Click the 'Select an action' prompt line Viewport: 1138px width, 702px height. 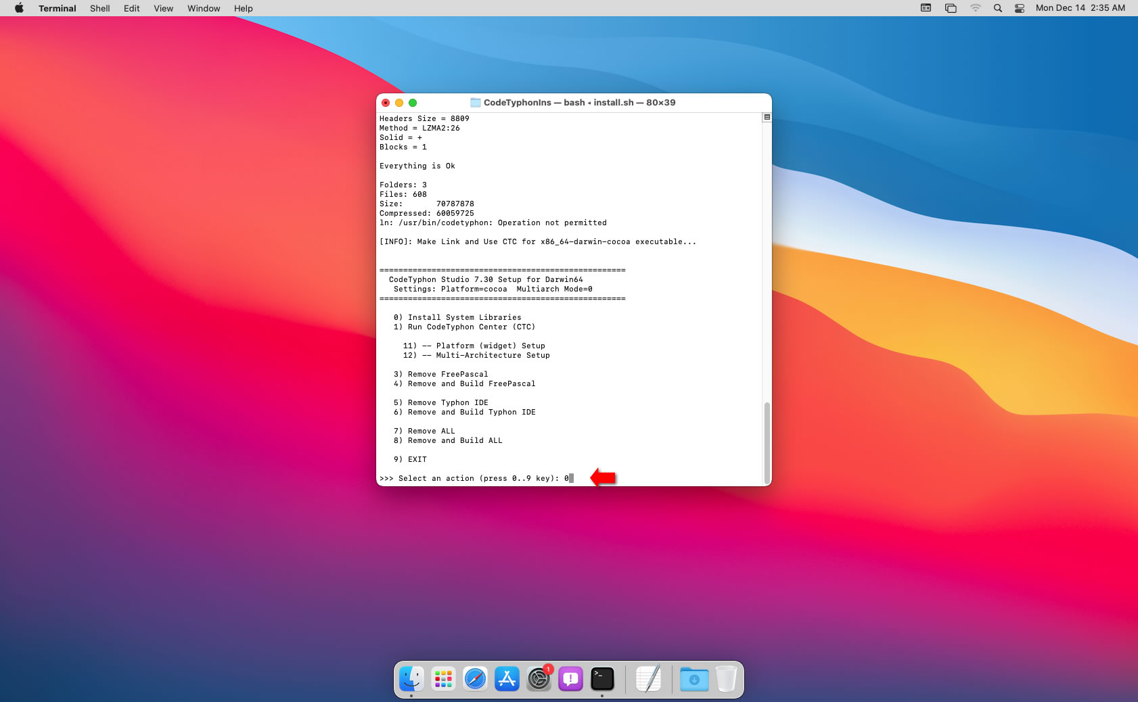476,478
